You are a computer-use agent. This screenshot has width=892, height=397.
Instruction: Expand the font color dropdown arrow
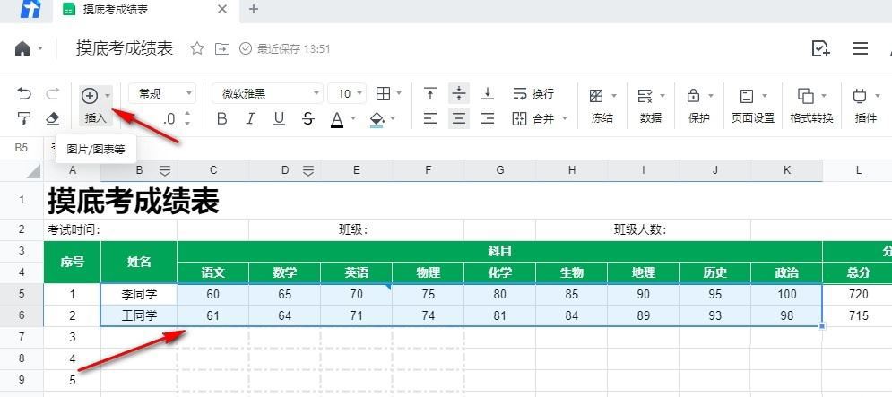point(353,119)
